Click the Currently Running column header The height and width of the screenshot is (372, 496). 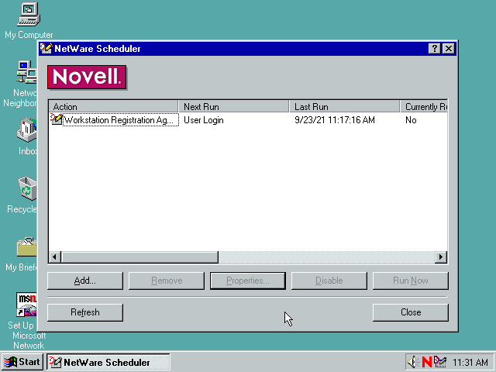click(424, 107)
